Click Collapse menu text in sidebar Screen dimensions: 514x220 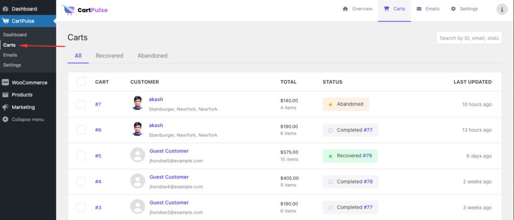[28, 119]
